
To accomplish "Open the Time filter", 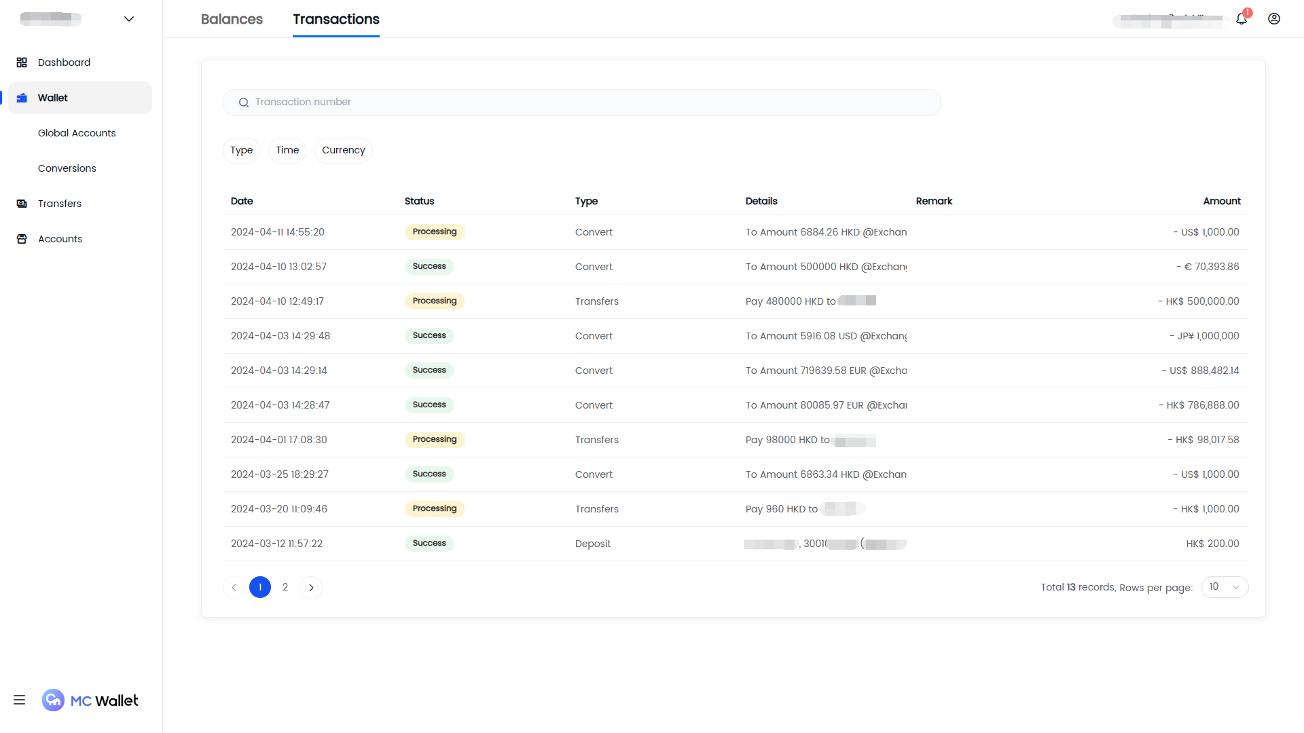I will pyautogui.click(x=287, y=150).
